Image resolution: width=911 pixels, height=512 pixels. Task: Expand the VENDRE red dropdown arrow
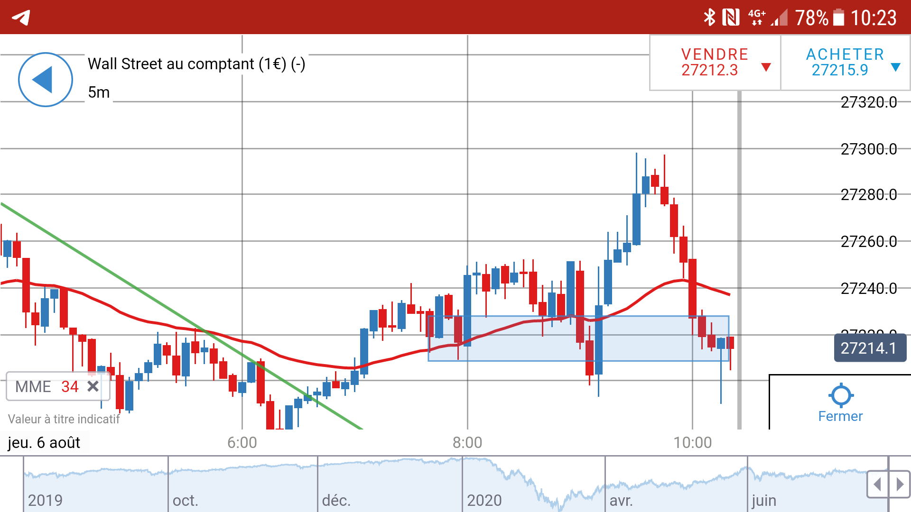click(x=765, y=67)
